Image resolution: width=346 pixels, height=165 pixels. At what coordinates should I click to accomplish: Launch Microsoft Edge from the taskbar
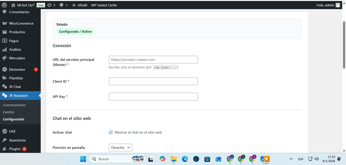pos(185,159)
